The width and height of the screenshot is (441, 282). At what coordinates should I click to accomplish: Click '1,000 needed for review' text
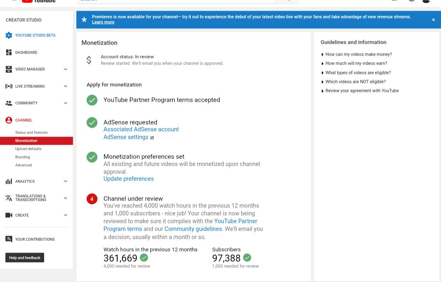pyautogui.click(x=236, y=266)
